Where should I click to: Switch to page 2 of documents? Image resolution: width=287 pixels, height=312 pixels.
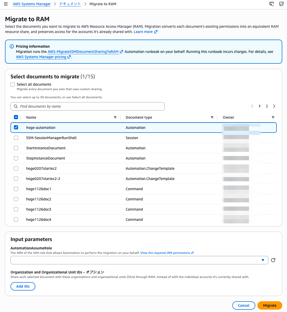[x=267, y=106]
